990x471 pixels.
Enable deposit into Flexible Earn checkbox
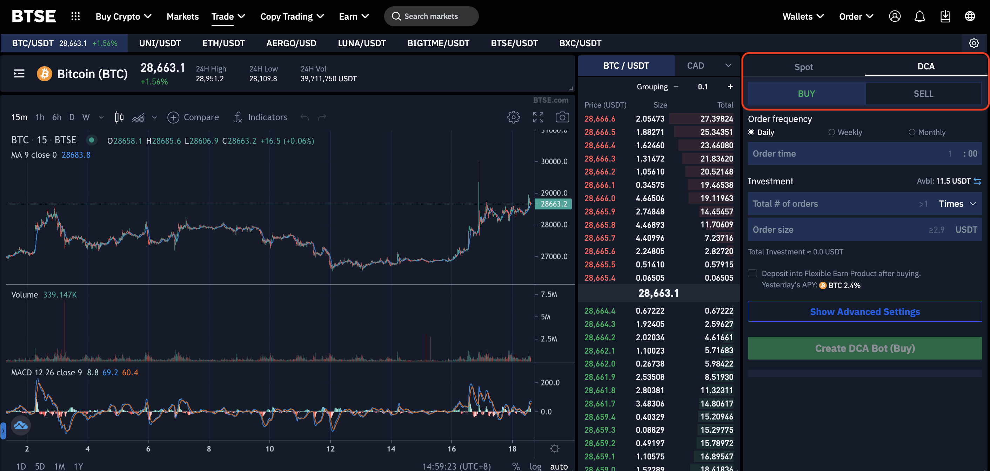pos(752,273)
